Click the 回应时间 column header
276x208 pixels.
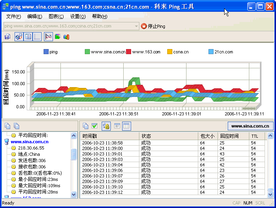(x=234, y=136)
